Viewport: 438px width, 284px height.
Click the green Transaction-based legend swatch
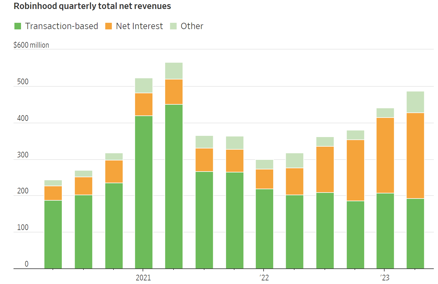18,26
